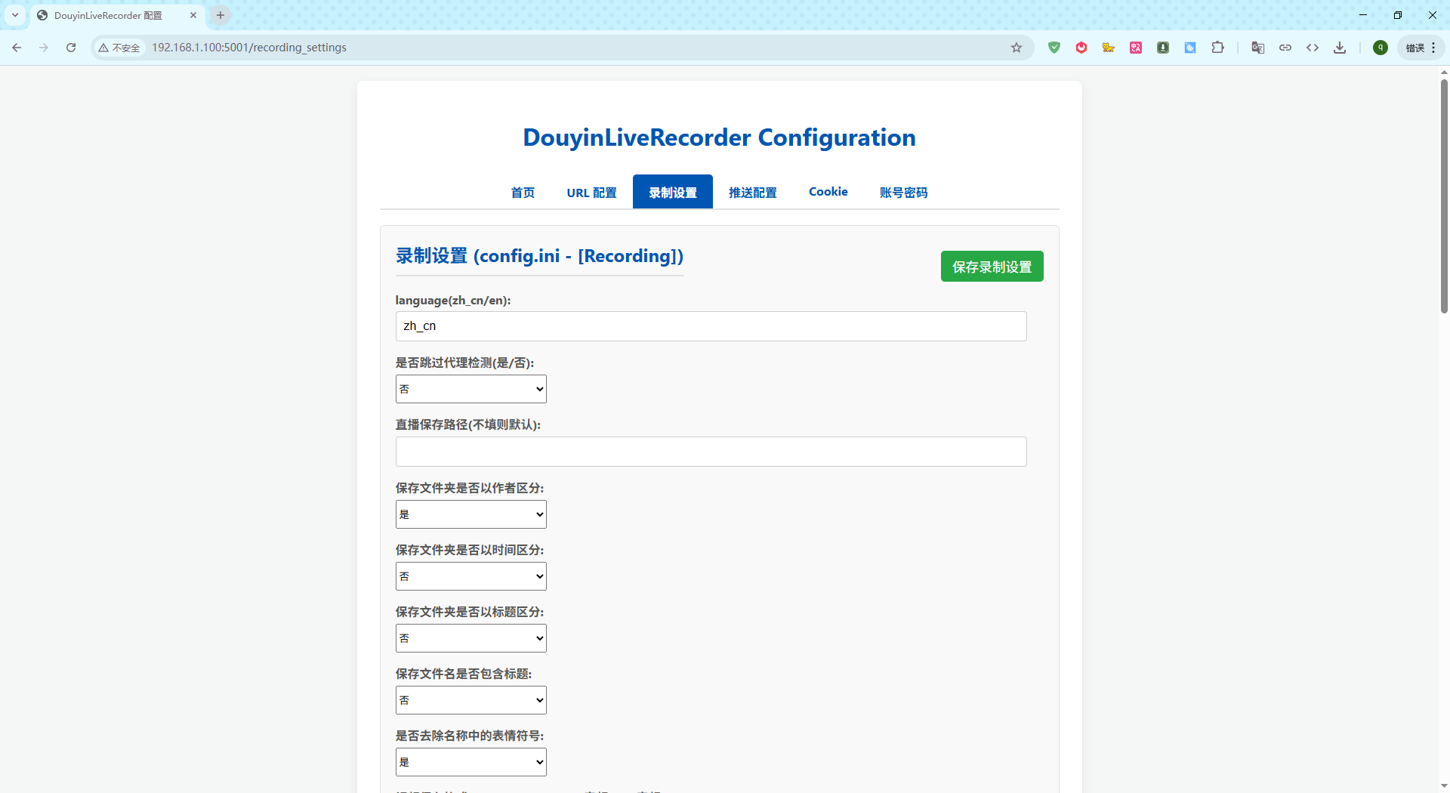The width and height of the screenshot is (1450, 793).
Task: Click the 直播保存路径 input field
Action: coord(710,451)
